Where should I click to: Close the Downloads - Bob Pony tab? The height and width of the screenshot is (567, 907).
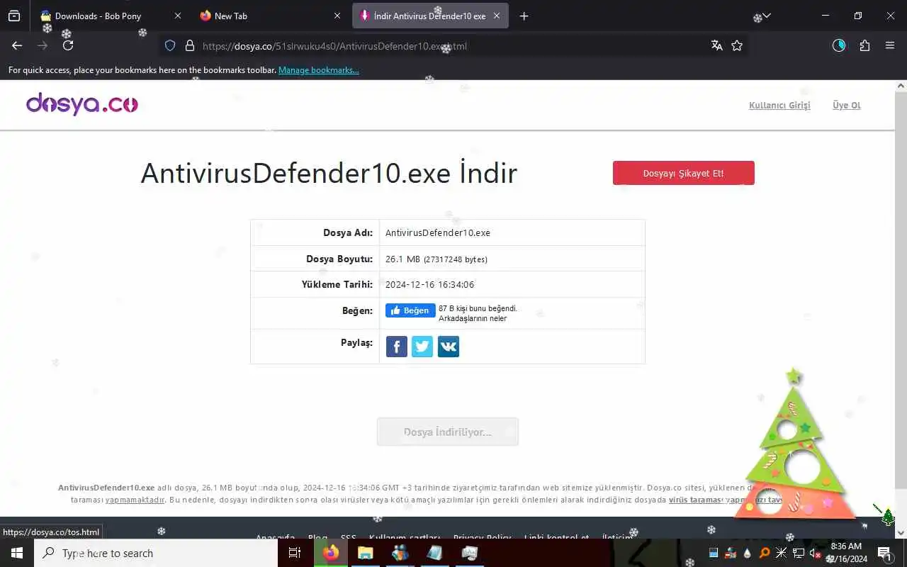pos(178,16)
